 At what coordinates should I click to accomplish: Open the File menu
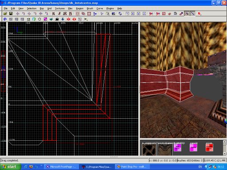(x=6, y=8)
